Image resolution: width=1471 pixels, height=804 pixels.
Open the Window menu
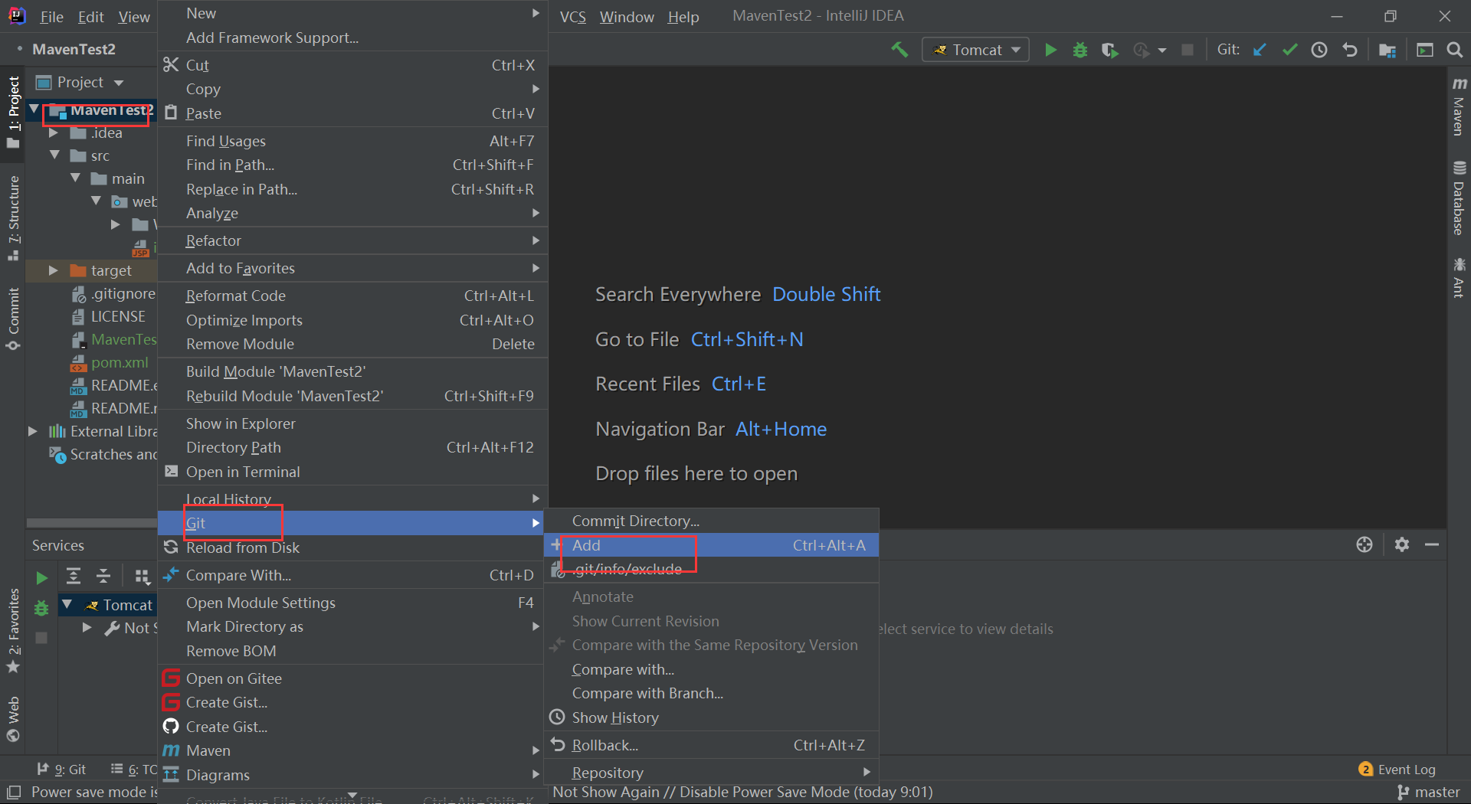(x=627, y=17)
